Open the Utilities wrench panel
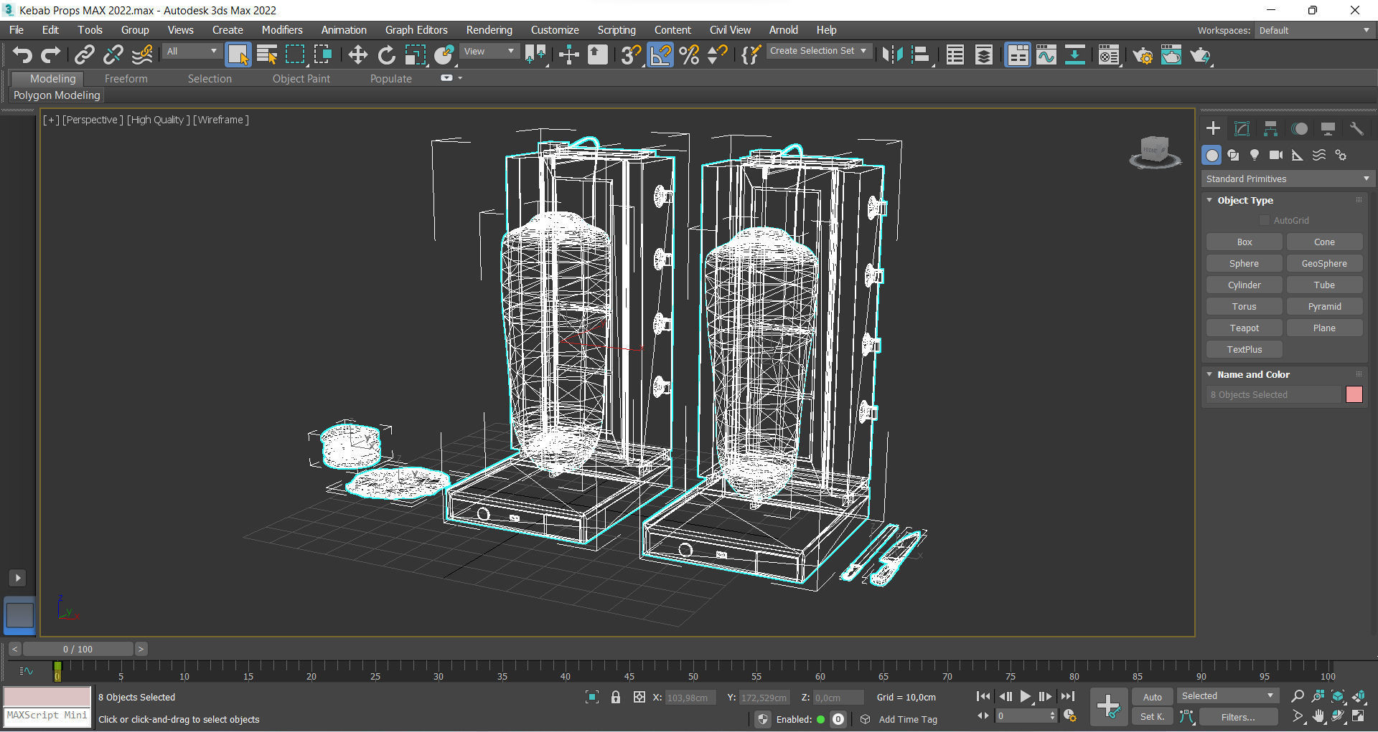Image resolution: width=1378 pixels, height=732 pixels. click(1356, 128)
